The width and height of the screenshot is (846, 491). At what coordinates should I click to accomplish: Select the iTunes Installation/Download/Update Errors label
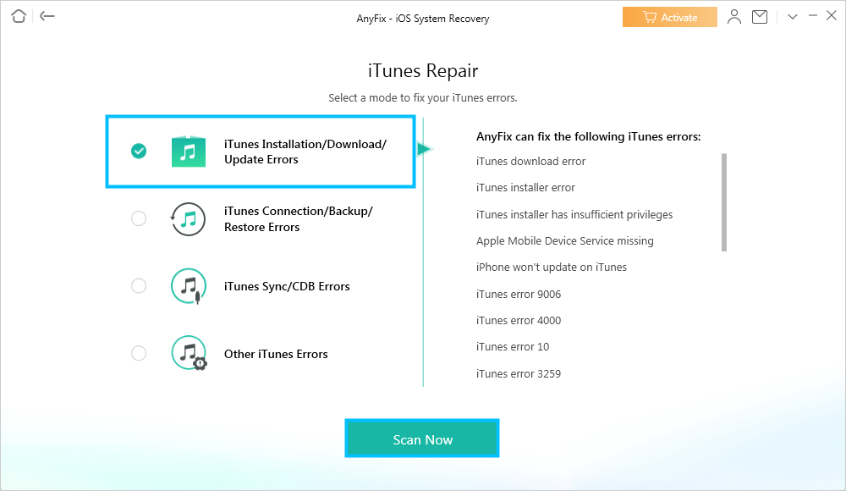(305, 152)
